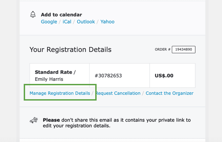Click the Add to calendar label
Image resolution: width=222 pixels, height=142 pixels.
click(61, 15)
